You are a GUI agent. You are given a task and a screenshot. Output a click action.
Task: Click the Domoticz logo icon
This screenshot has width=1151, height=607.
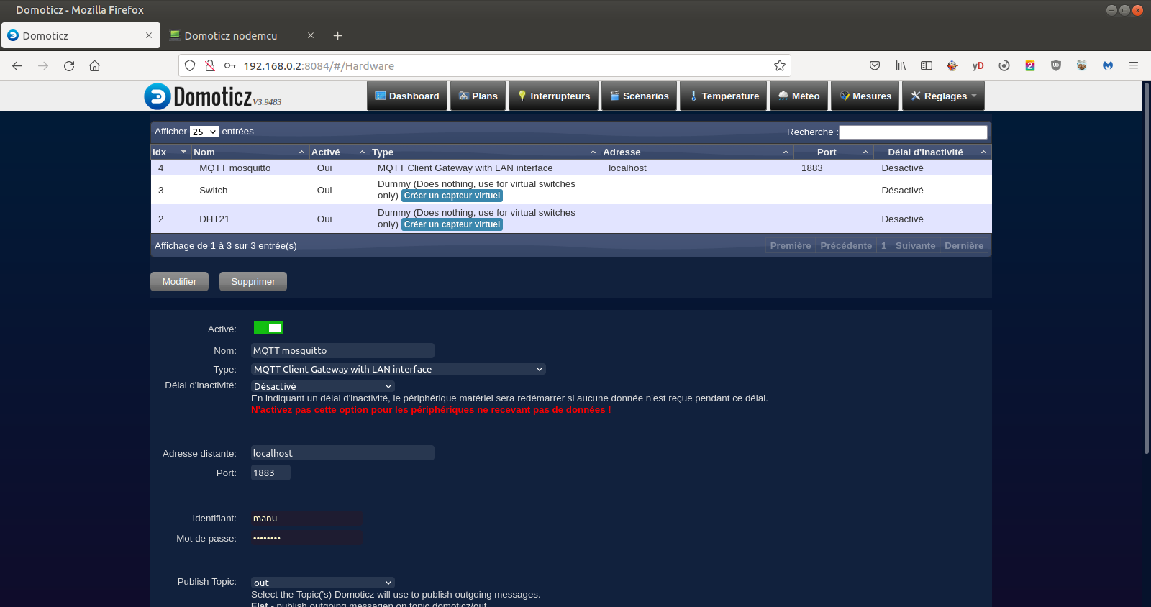pyautogui.click(x=158, y=96)
